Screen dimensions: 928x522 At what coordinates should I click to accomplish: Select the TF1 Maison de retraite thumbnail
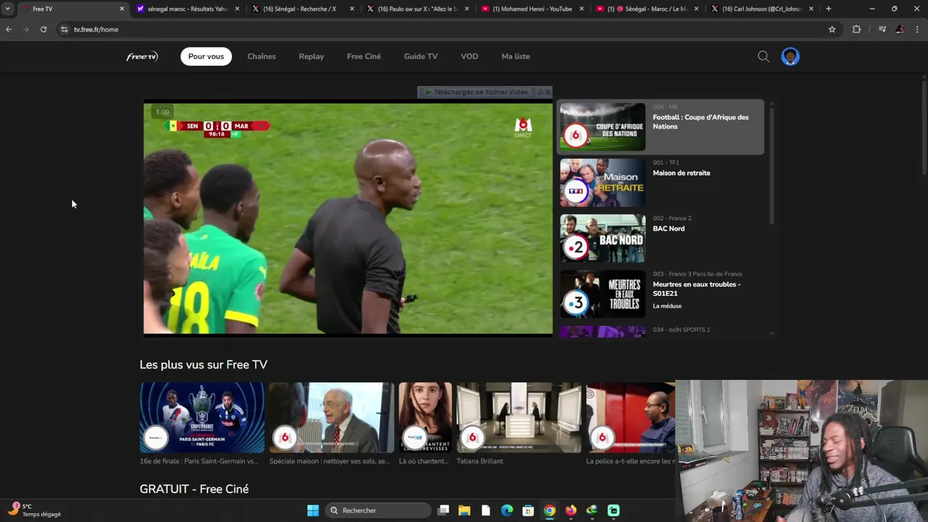pyautogui.click(x=602, y=183)
